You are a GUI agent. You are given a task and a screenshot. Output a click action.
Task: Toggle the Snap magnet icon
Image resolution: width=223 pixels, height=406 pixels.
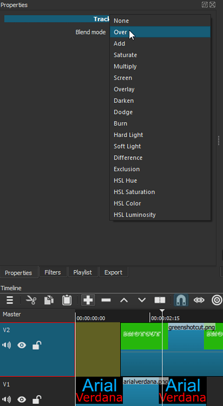181,300
